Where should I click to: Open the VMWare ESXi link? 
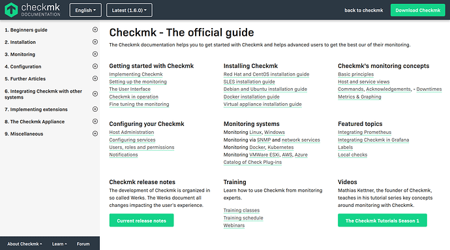coord(264,155)
